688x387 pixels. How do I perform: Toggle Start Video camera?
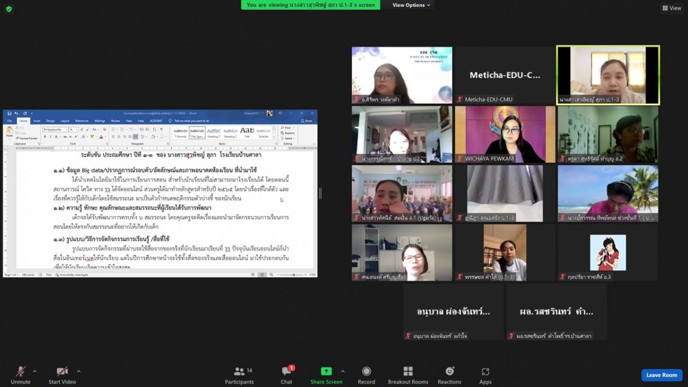(62, 375)
